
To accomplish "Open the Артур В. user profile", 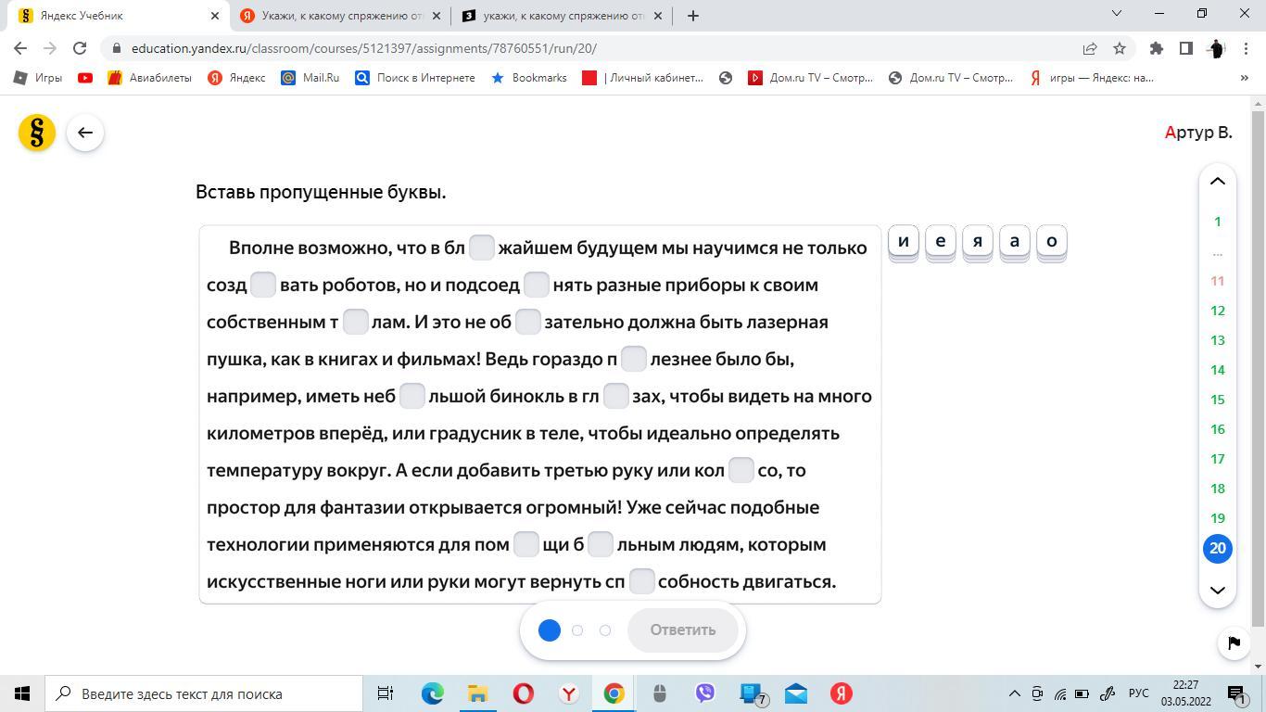I will point(1198,133).
